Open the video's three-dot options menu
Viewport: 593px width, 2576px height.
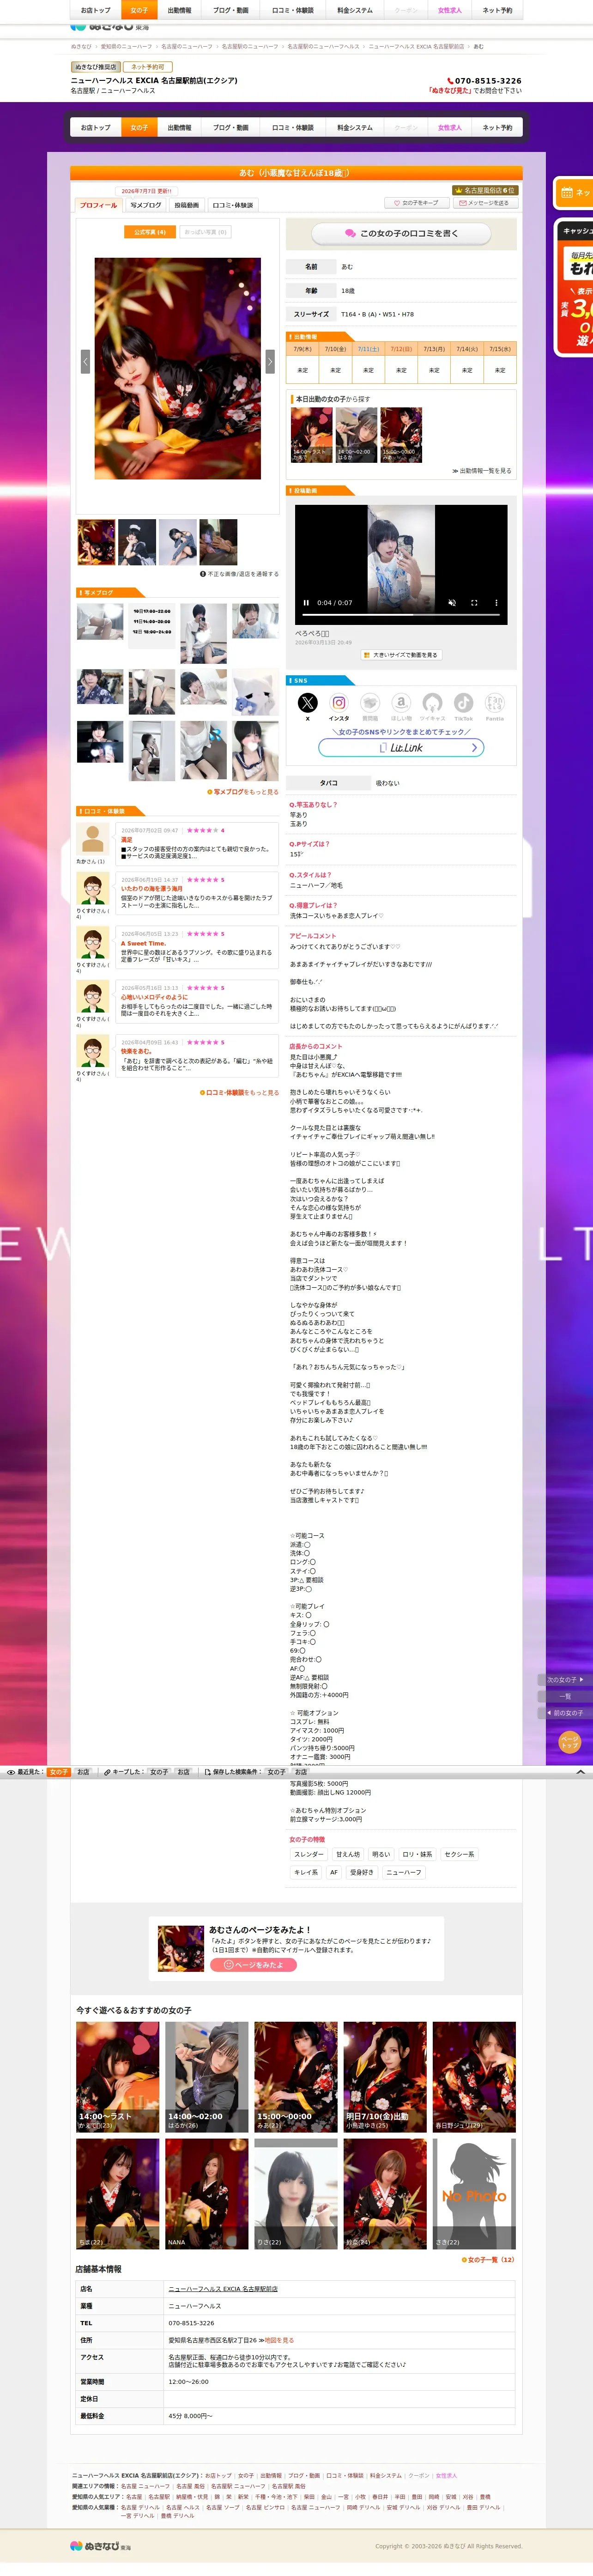coord(496,603)
